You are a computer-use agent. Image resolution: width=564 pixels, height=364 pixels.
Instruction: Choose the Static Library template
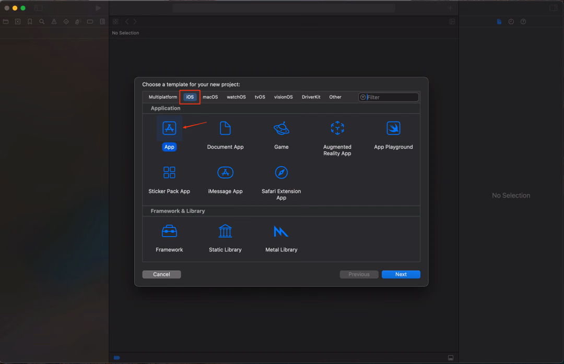click(x=225, y=232)
